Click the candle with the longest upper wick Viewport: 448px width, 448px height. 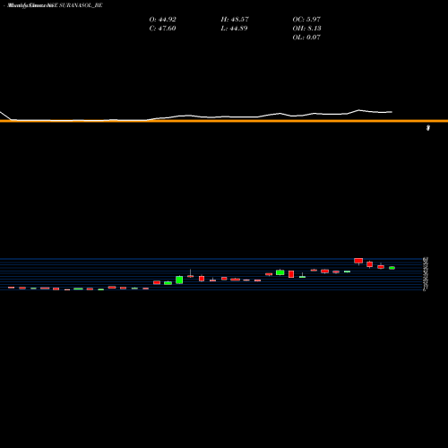click(190, 273)
